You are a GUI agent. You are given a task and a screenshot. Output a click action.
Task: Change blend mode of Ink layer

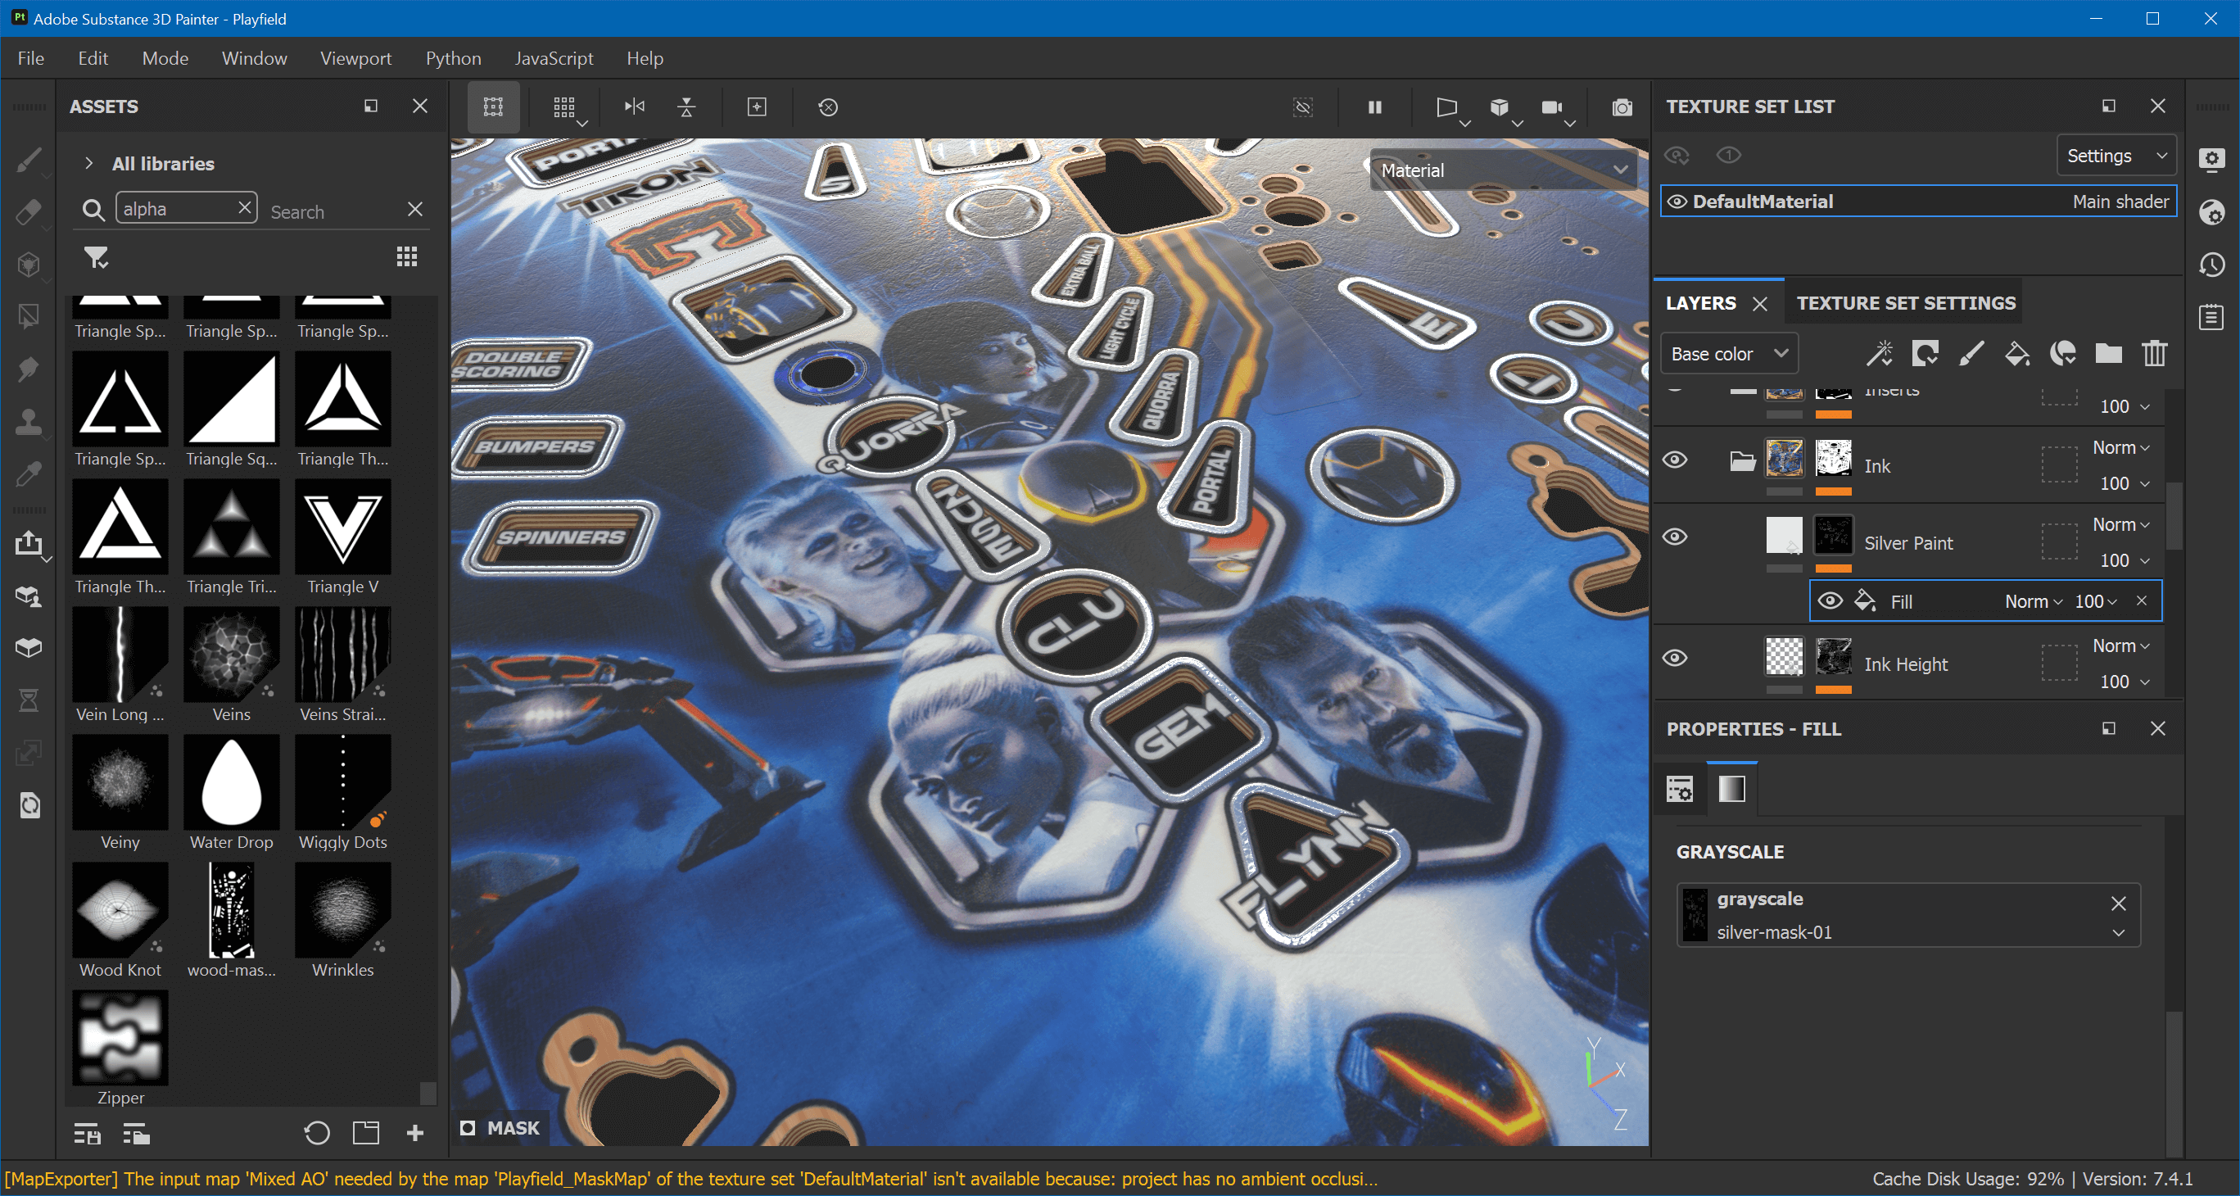tap(2120, 448)
